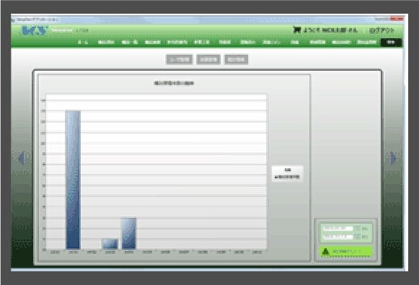Screen dimensions: 419x285
Task: Open the calendar picker beside the lower date field
Action: click(358, 237)
